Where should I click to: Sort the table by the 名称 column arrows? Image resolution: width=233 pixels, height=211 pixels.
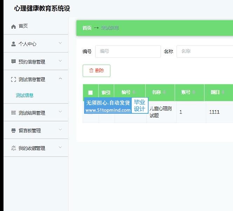(x=164, y=92)
